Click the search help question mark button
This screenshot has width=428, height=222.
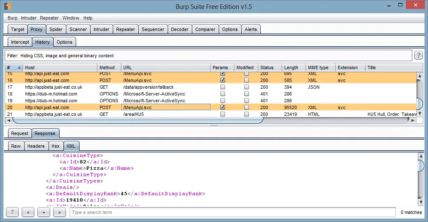click(x=12, y=212)
